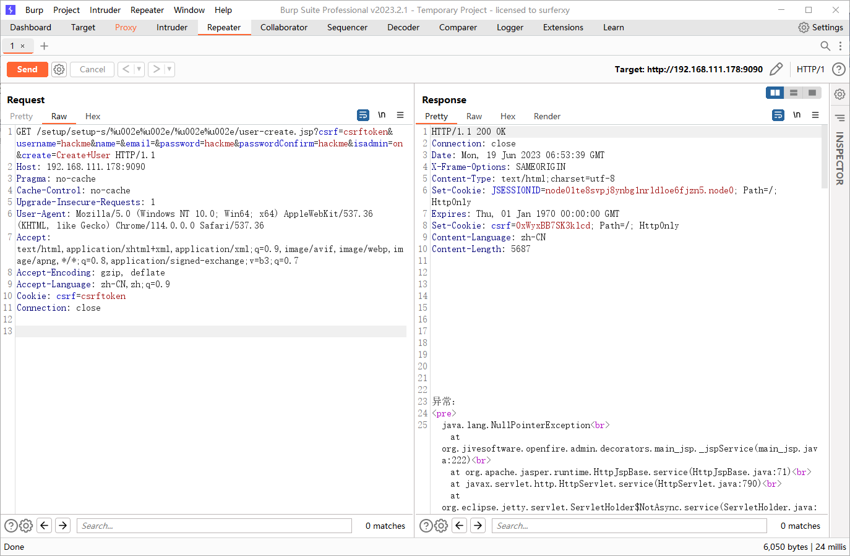
Task: Expand Inspector panel layout icon
Action: 839,117
